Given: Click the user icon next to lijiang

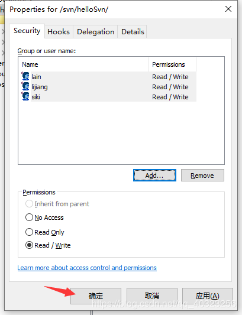Looking at the screenshot, I should [25, 86].
